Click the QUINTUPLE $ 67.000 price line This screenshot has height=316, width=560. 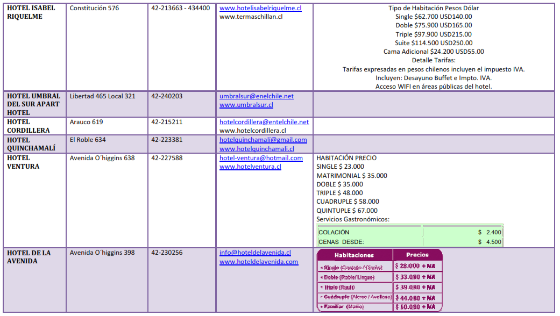coord(347,211)
